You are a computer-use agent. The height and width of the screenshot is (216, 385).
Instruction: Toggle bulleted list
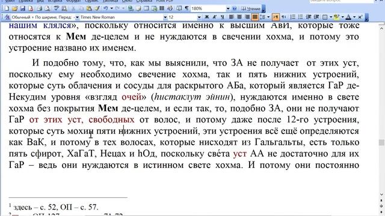[x=301, y=17]
